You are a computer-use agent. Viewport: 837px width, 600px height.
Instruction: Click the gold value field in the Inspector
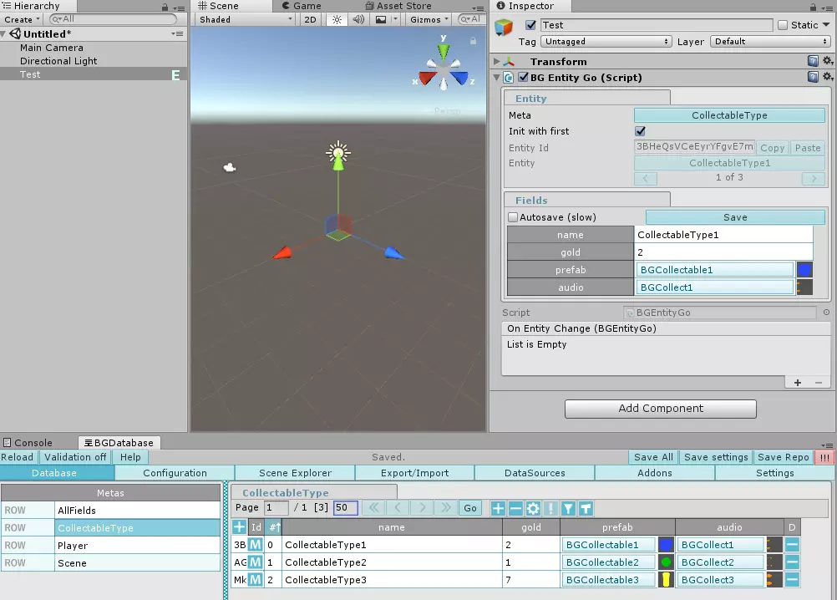[723, 252]
